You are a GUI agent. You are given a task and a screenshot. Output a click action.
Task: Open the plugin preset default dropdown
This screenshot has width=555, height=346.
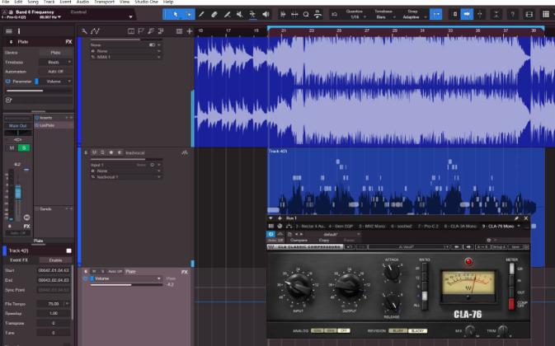point(331,234)
